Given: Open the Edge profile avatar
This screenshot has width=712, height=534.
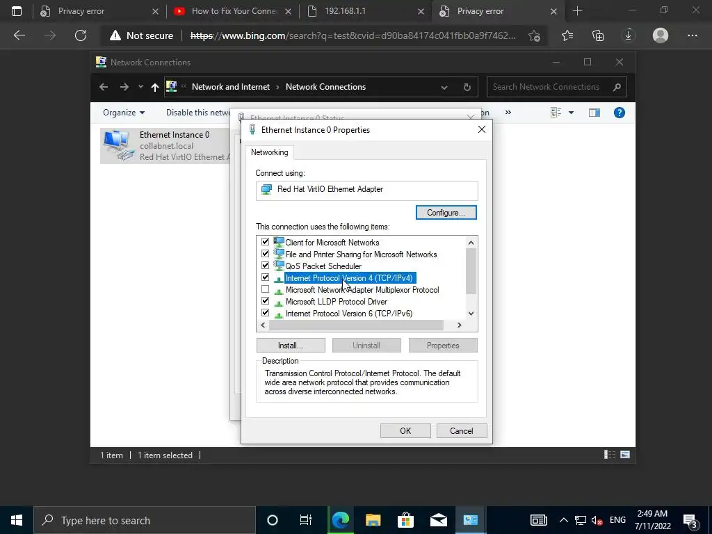Looking at the screenshot, I should pyautogui.click(x=661, y=35).
